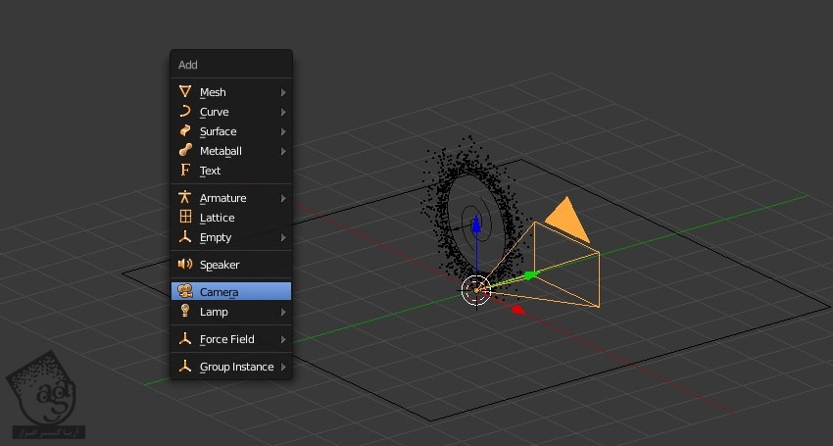Click the Text 'F' icon
This screenshot has width=833, height=446.
(185, 170)
